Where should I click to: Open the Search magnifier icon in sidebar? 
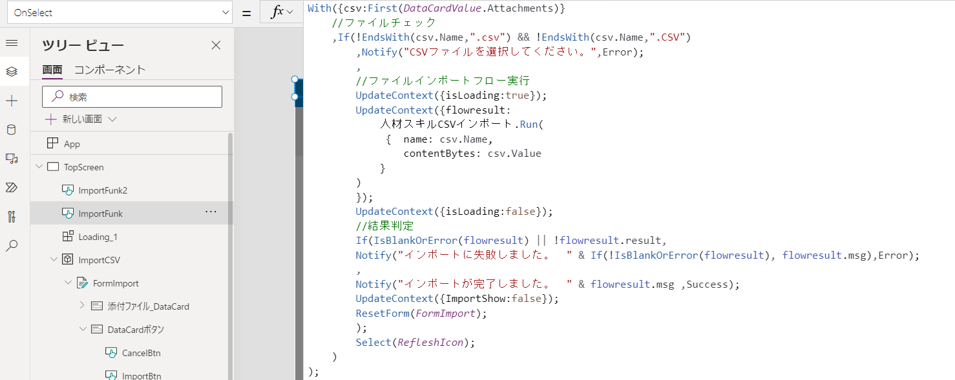(12, 246)
